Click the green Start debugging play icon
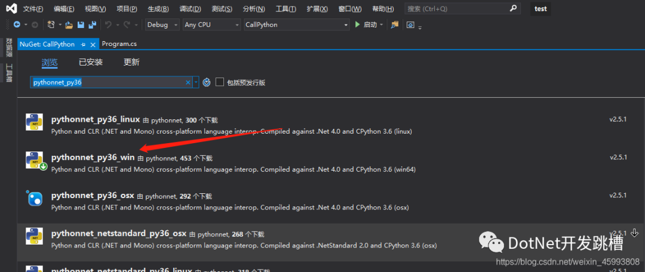645x272 pixels. pyautogui.click(x=358, y=24)
